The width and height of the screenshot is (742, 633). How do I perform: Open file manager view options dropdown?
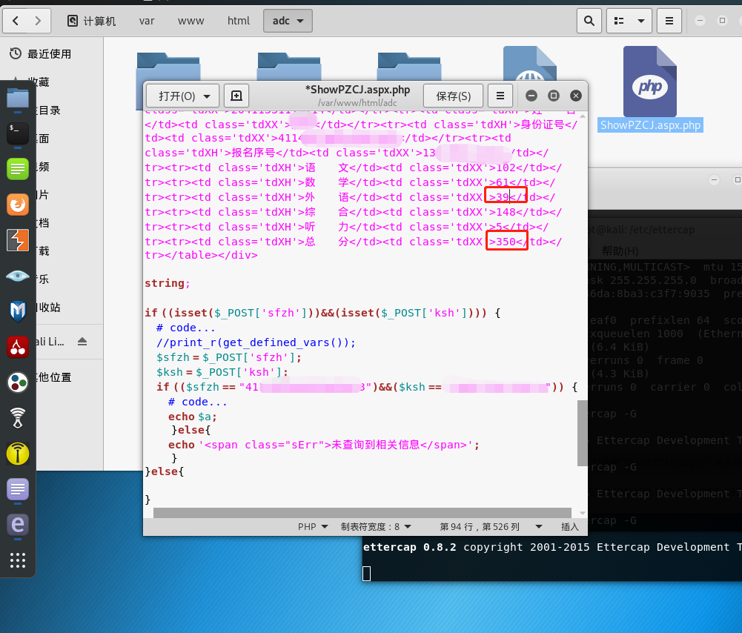pos(641,21)
